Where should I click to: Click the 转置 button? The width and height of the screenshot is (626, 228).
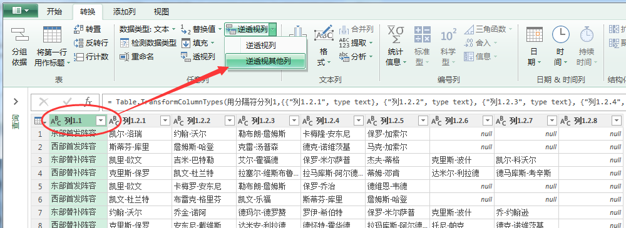[x=88, y=29]
